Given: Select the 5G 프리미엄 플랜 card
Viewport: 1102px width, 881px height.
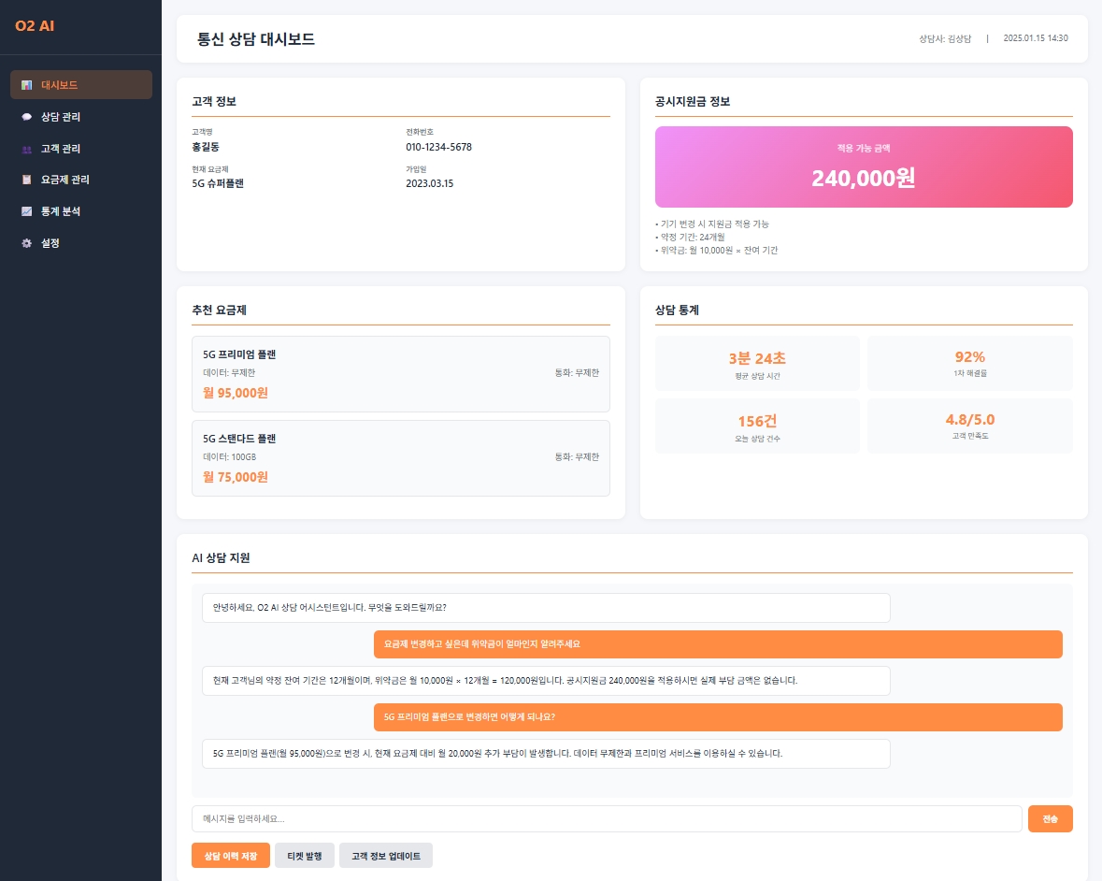Looking at the screenshot, I should (400, 373).
